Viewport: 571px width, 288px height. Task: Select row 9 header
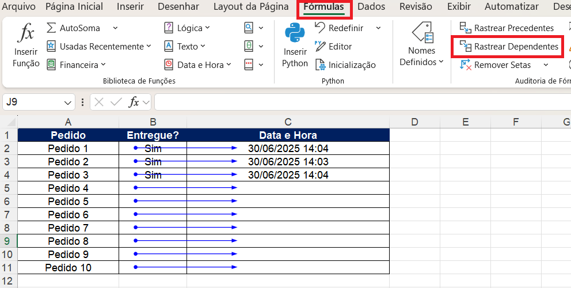[x=9, y=241]
